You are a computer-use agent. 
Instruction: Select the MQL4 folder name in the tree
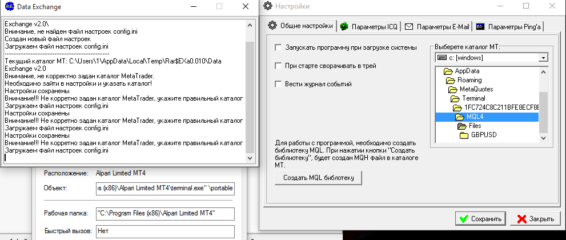pos(475,117)
